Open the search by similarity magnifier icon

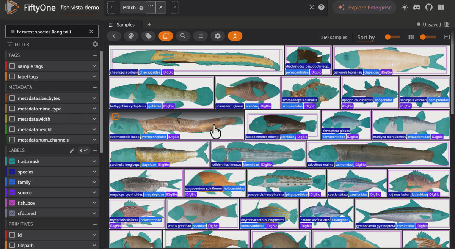[183, 36]
